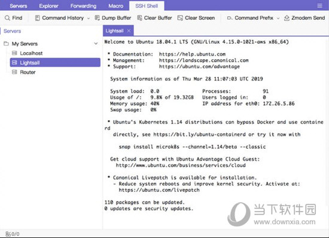Select the SSH Shell tab
329x238 pixels.
point(147,6)
